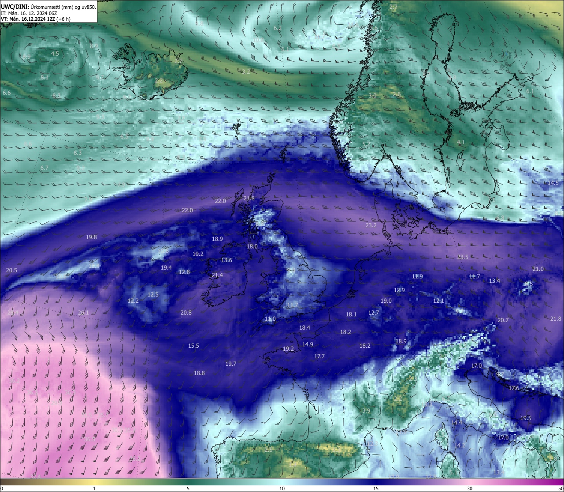Click the map value 4.1 over Sweden
Screen dimensions: 564x492
pos(460,142)
